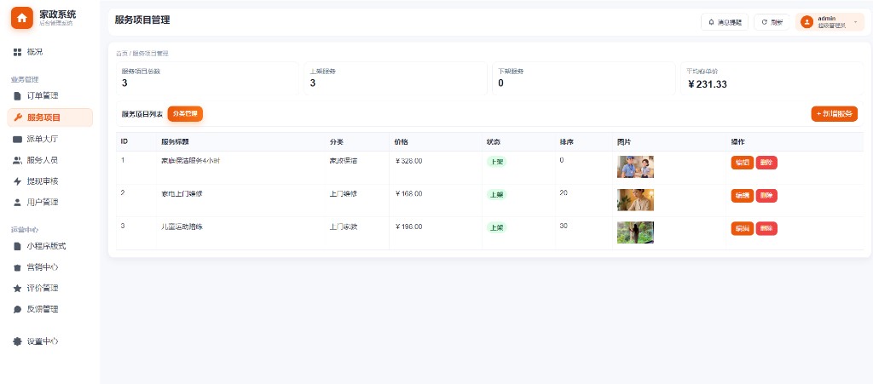Image resolution: width=873 pixels, height=384 pixels.
Task: Click 删除 for 家庭保洁服务4小时 row
Action: point(766,163)
